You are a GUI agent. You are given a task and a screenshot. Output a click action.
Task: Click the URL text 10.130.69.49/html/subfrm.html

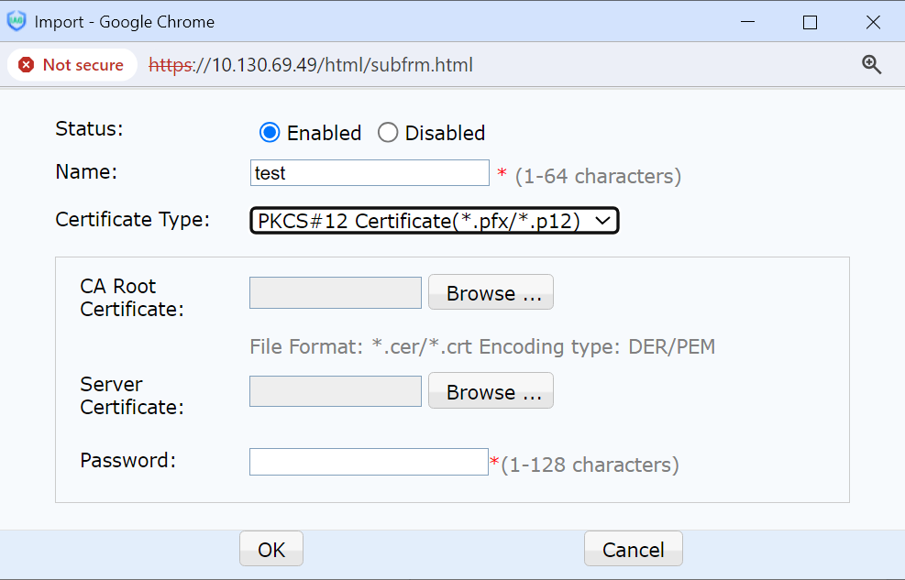[341, 65]
